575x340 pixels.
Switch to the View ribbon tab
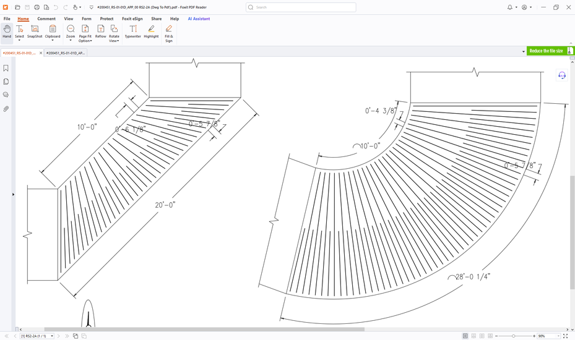tap(69, 19)
